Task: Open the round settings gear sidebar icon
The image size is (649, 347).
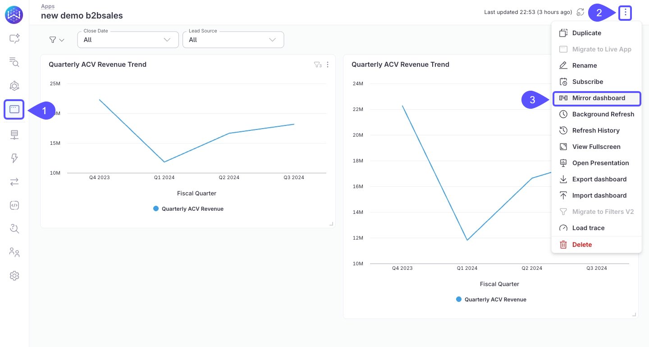Action: pos(14,276)
